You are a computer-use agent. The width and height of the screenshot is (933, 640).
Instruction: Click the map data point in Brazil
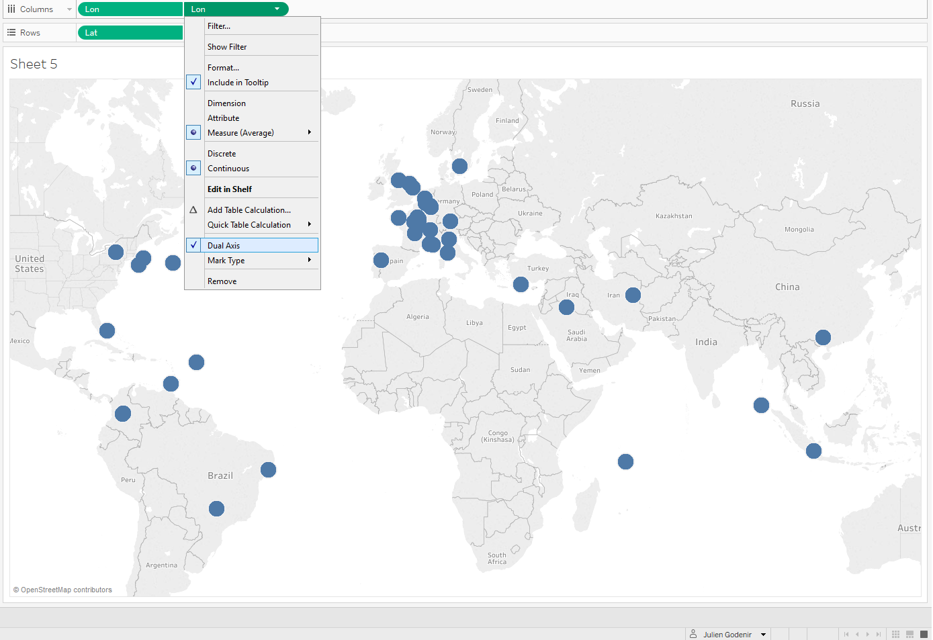point(216,509)
